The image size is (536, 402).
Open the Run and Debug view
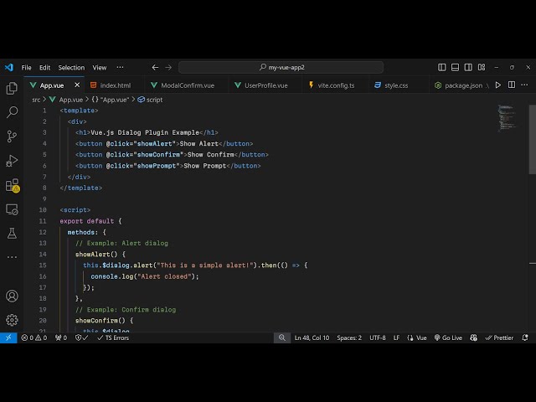tap(12, 161)
